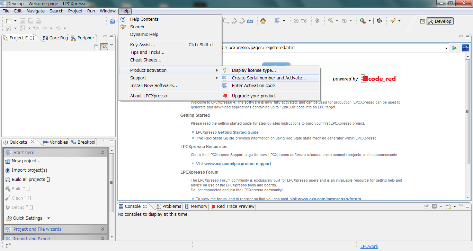
Task: Select Help Contents from Help menu
Action: 170,19
